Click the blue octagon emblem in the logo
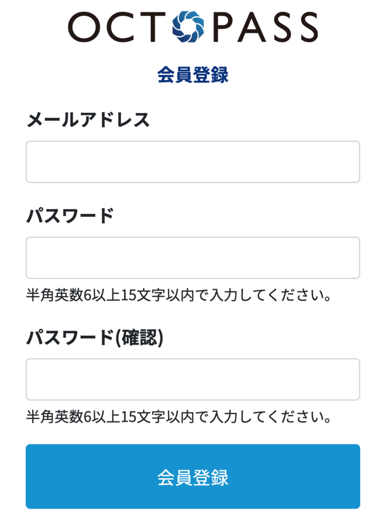This screenshot has width=386, height=516. click(x=189, y=26)
